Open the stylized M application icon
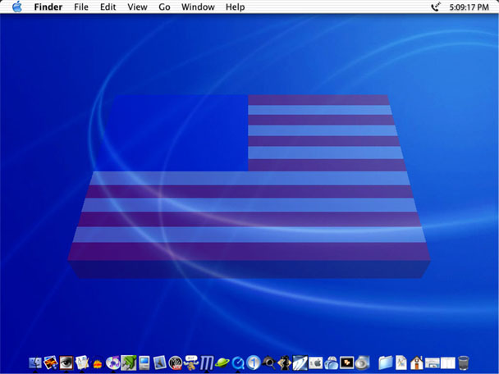Screen dimensions: 499x374 point(207,363)
